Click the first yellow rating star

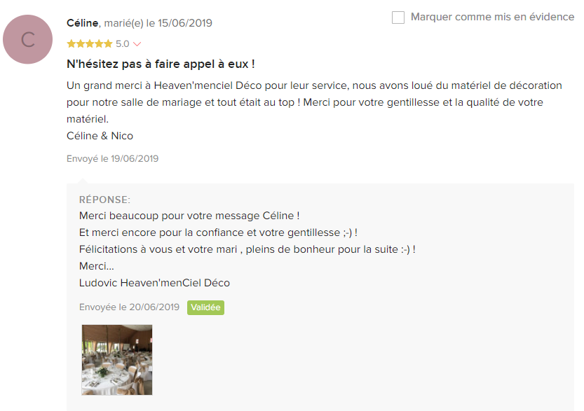pyautogui.click(x=71, y=44)
